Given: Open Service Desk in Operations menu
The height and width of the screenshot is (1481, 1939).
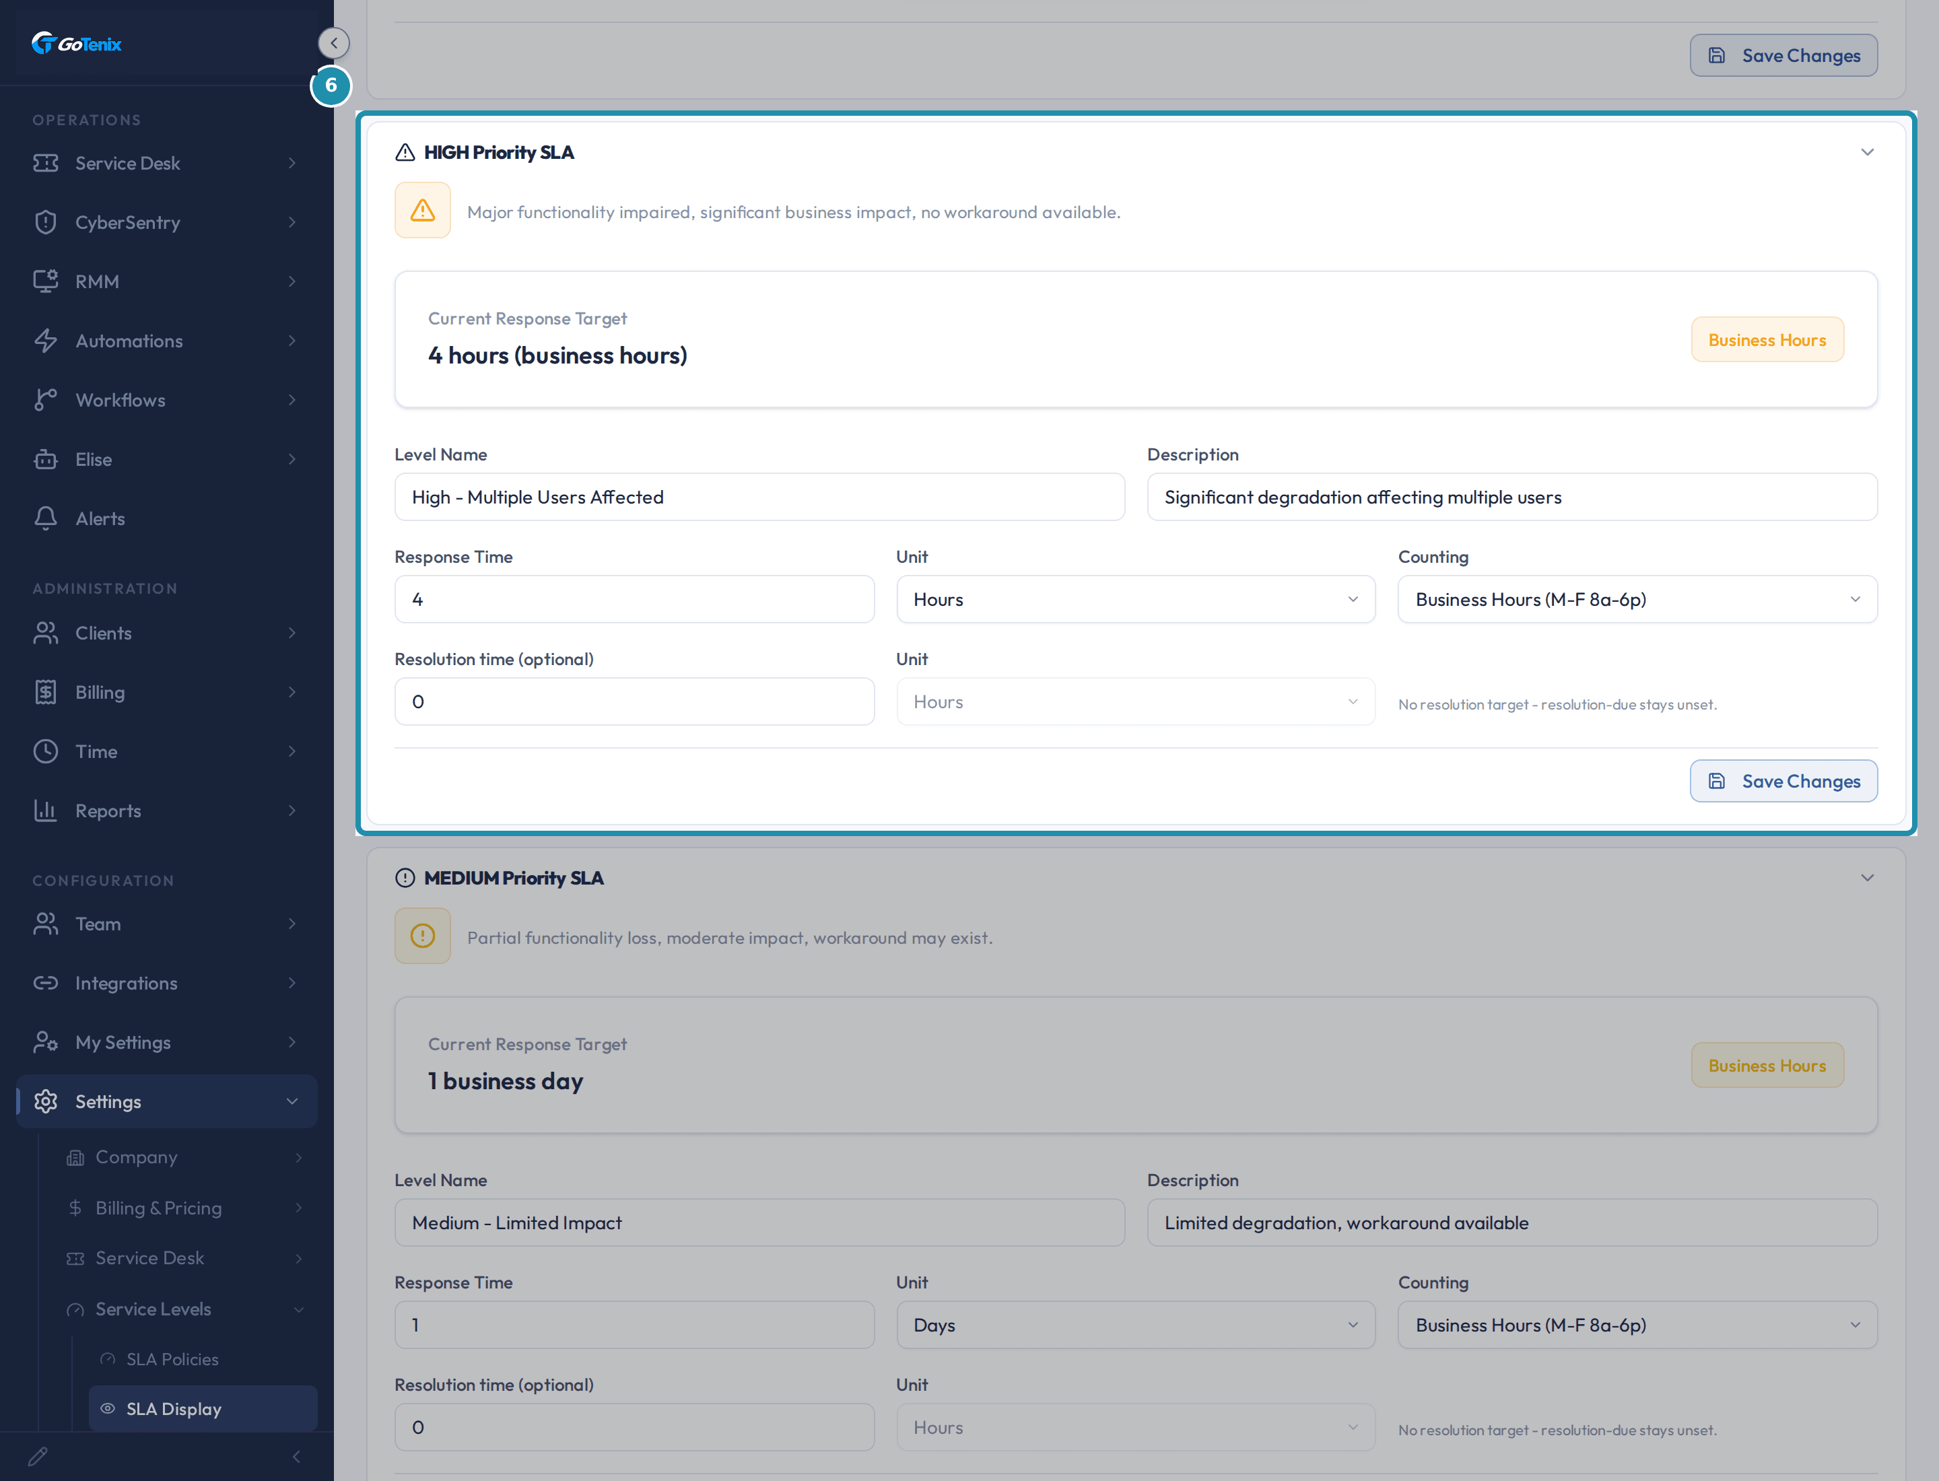Looking at the screenshot, I should pyautogui.click(x=167, y=163).
